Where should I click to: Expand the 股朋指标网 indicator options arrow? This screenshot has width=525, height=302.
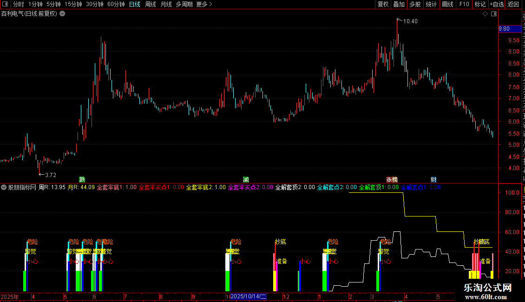click(4, 188)
